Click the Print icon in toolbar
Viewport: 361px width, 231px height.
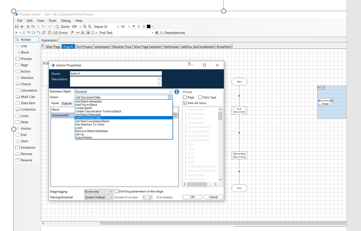click(x=22, y=27)
